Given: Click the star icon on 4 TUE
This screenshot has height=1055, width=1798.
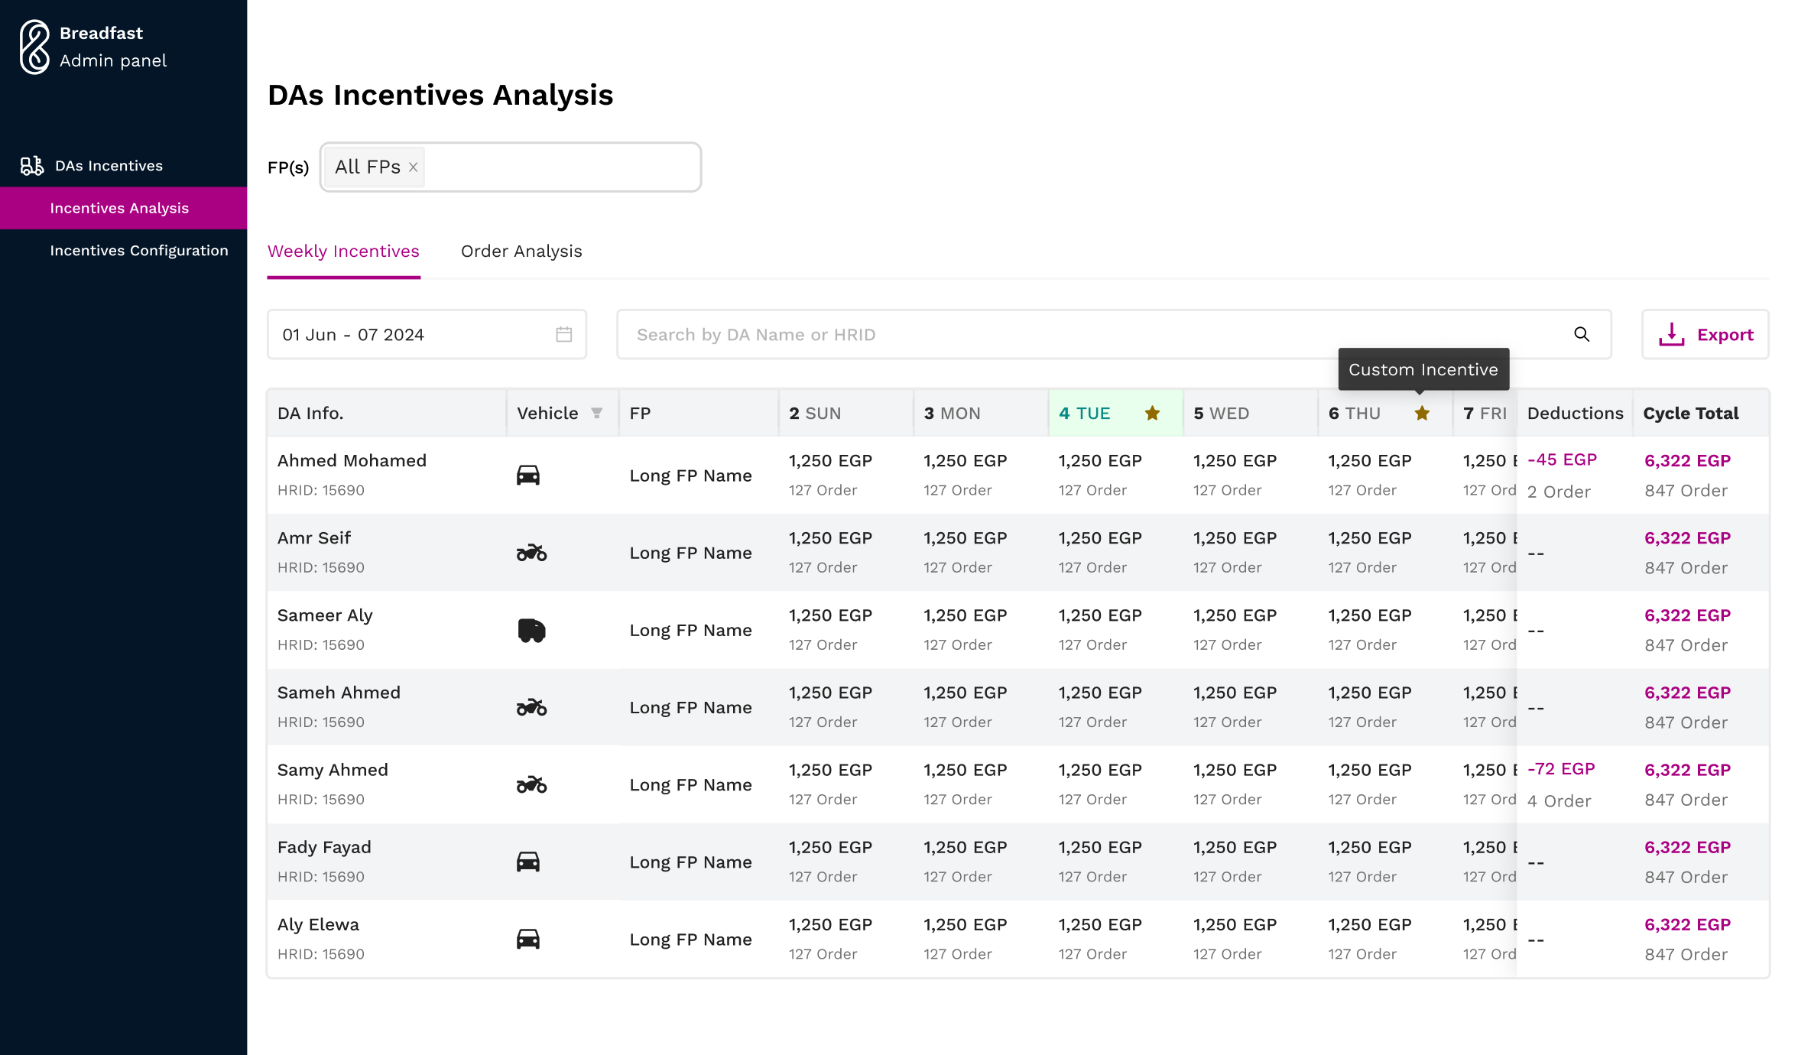Looking at the screenshot, I should [1152, 414].
